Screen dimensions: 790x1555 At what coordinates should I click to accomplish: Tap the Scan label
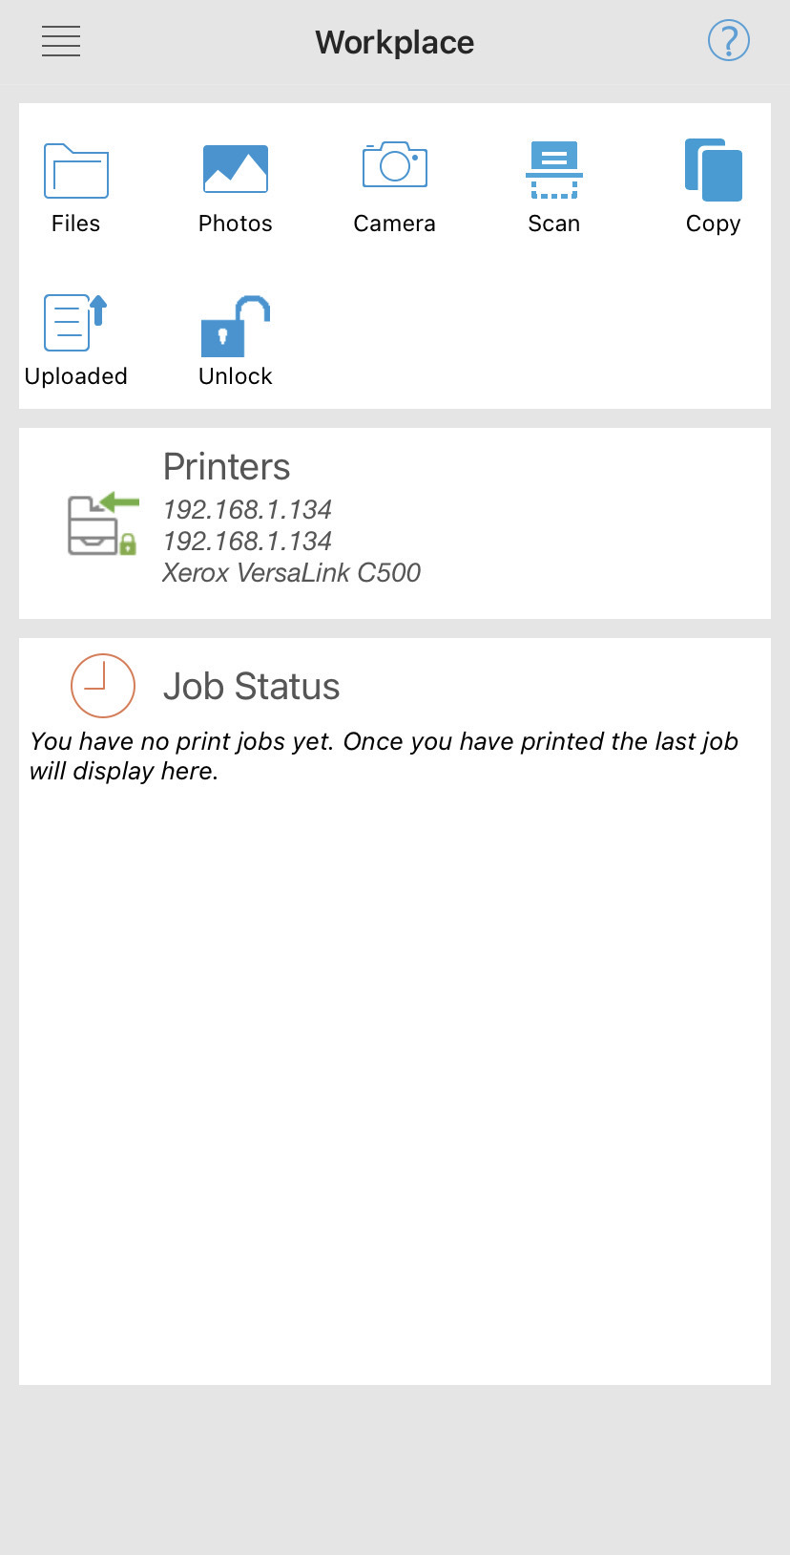tap(554, 224)
